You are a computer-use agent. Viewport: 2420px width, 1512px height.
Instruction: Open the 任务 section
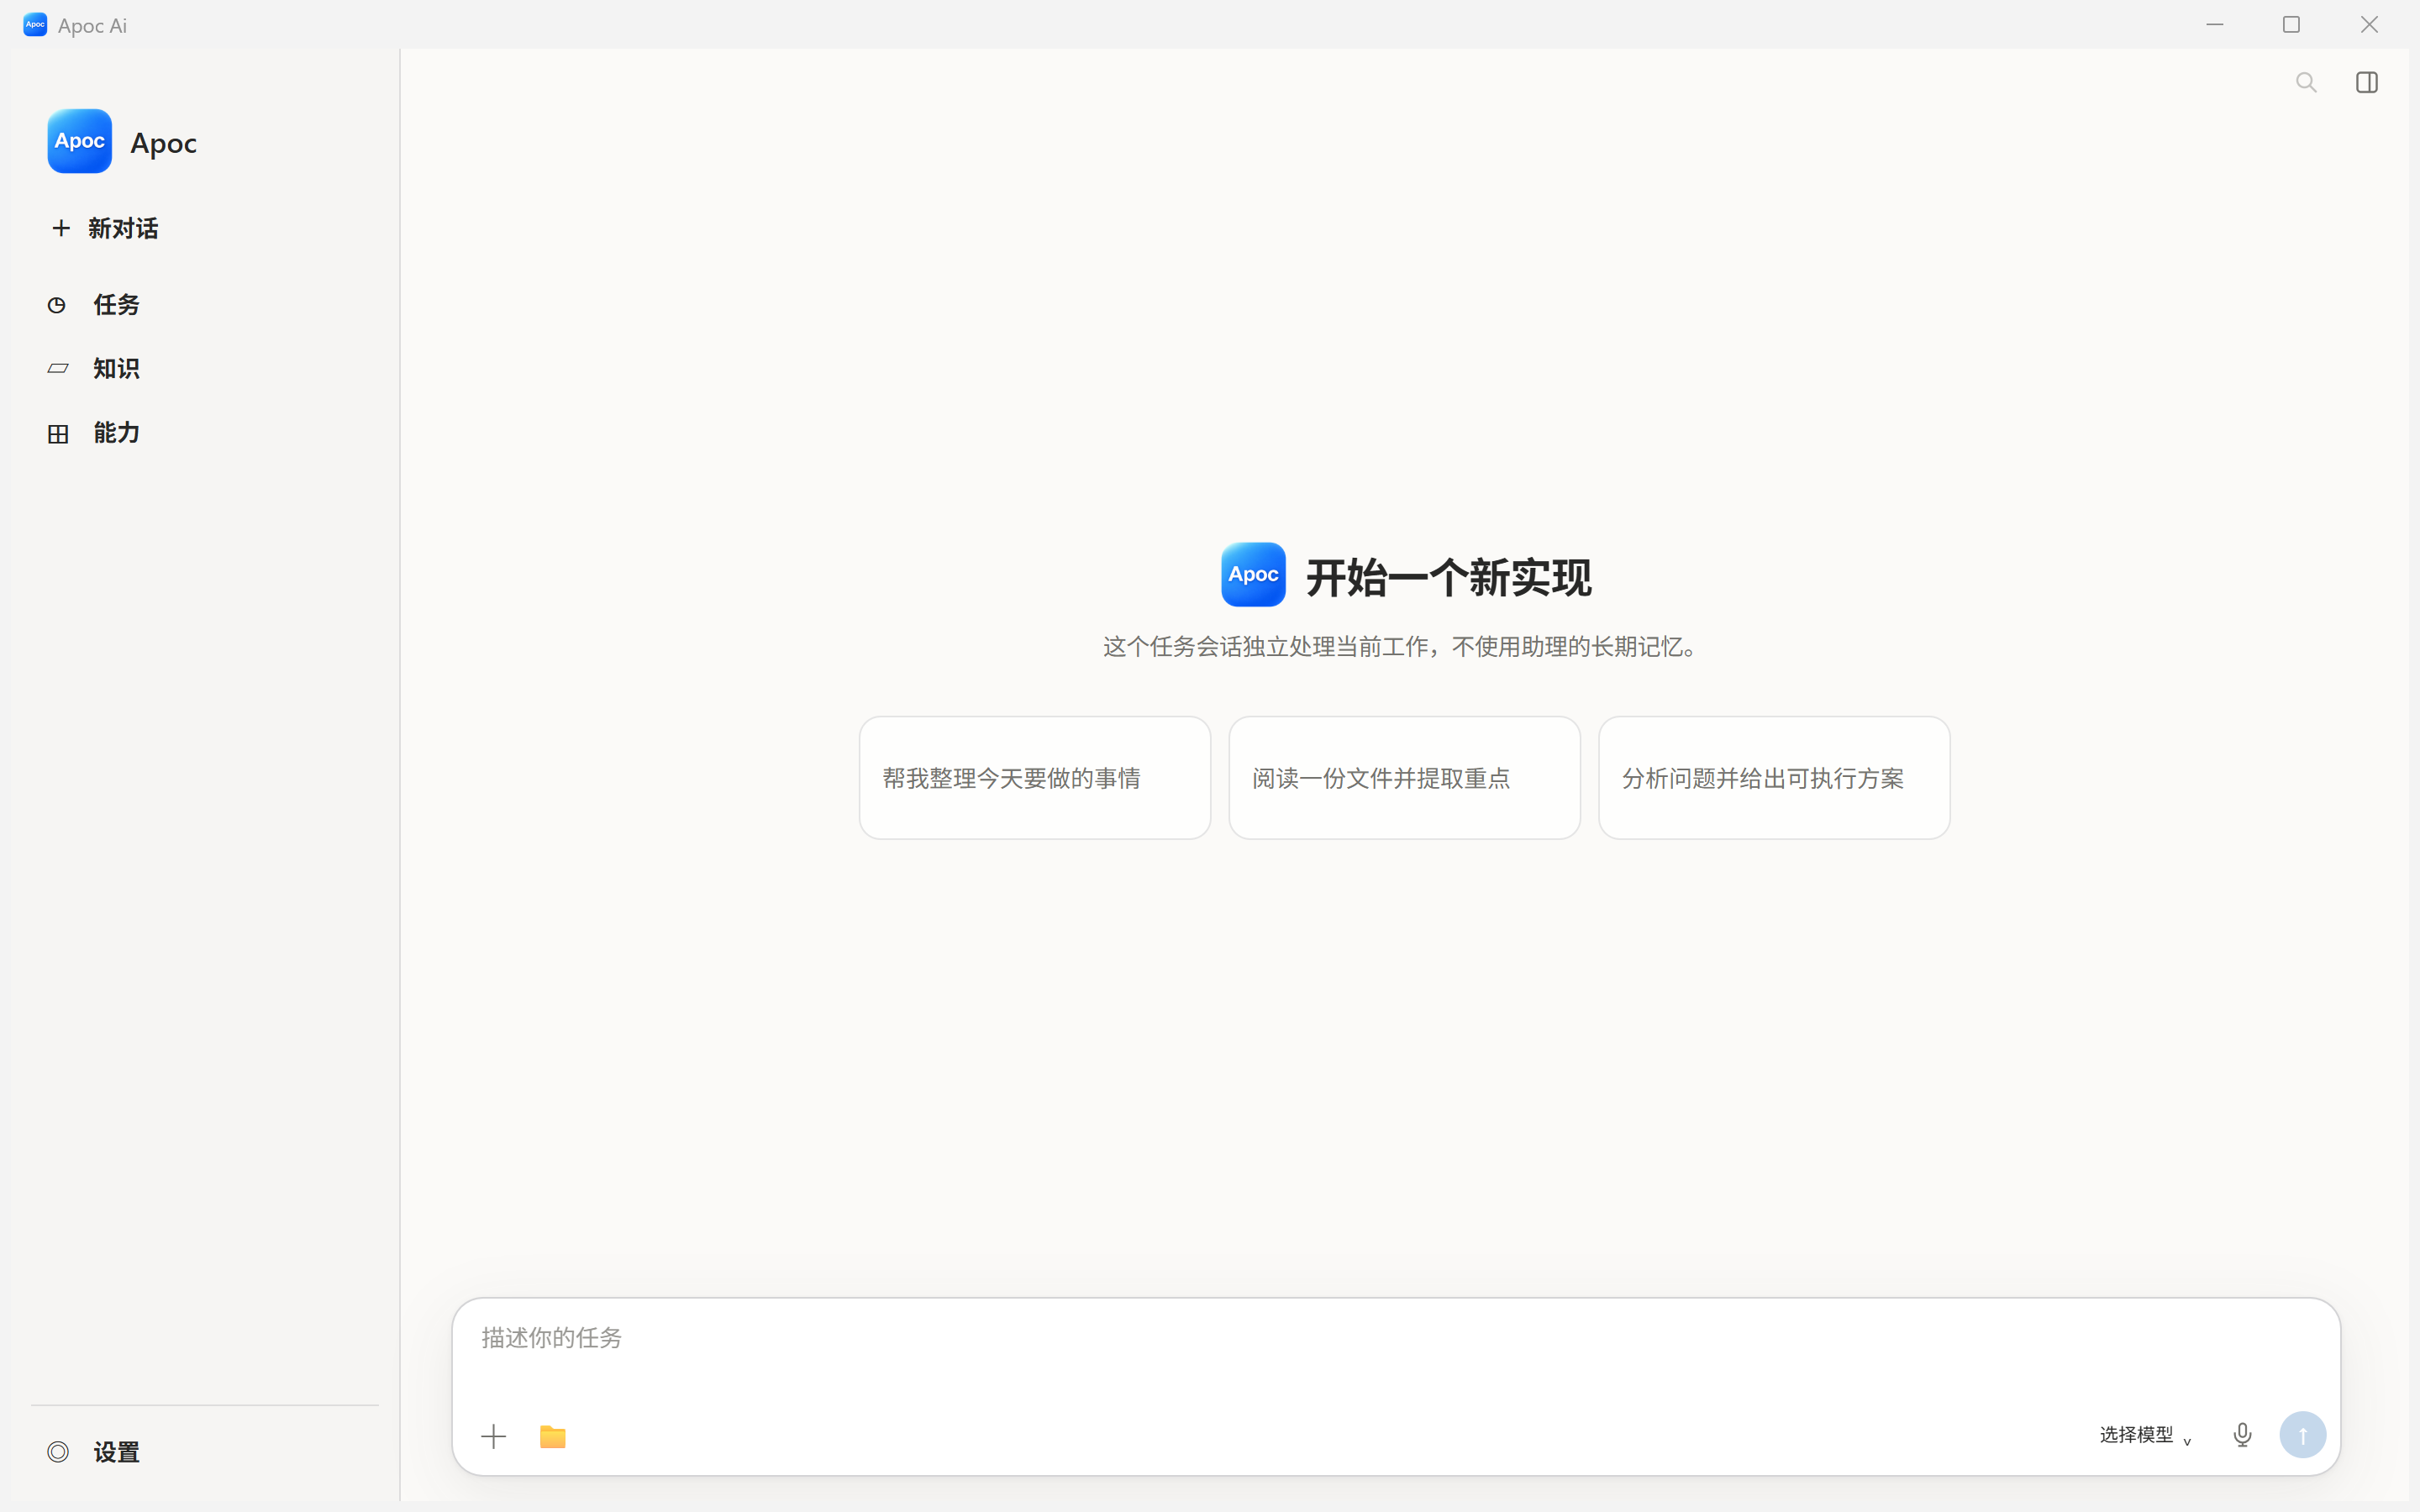click(94, 304)
